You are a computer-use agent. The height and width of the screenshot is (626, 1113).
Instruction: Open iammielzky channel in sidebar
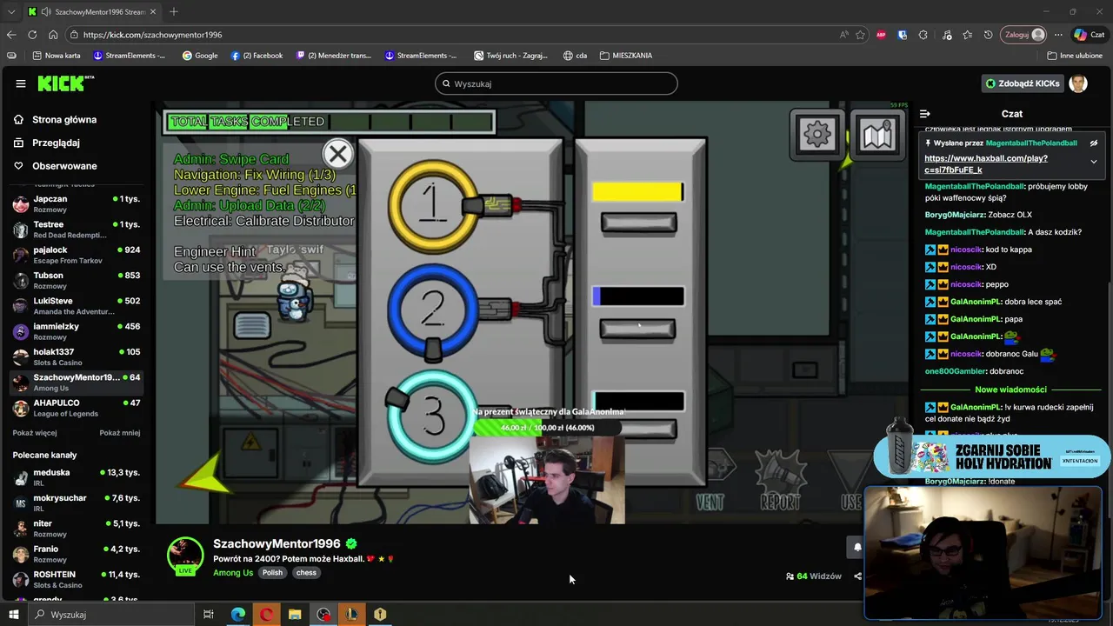77,331
